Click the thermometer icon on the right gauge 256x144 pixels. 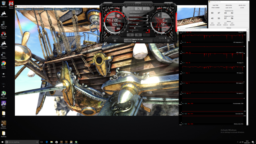coord(159,29)
